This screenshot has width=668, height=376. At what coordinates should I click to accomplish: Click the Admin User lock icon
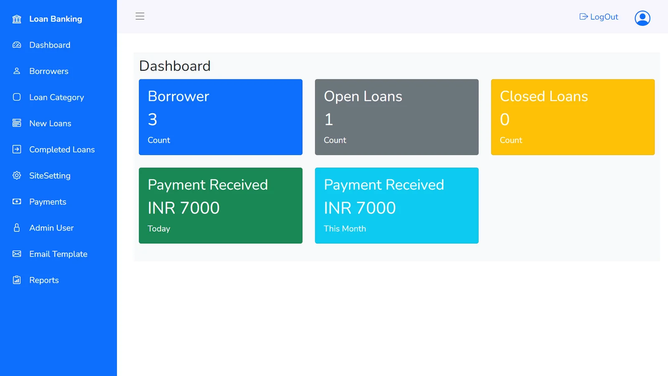[x=17, y=228]
